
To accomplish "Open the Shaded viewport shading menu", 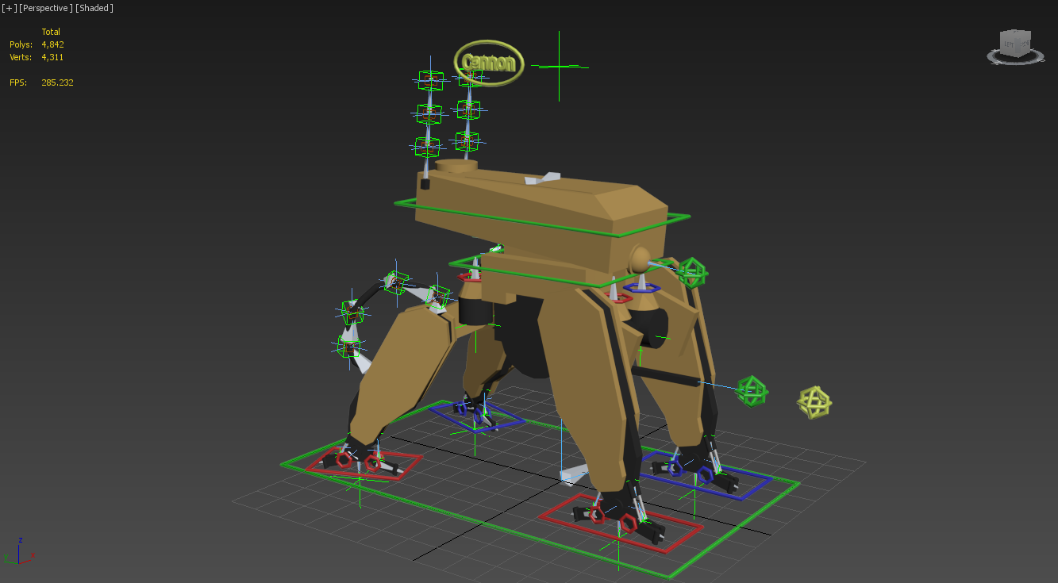I will 94,8.
